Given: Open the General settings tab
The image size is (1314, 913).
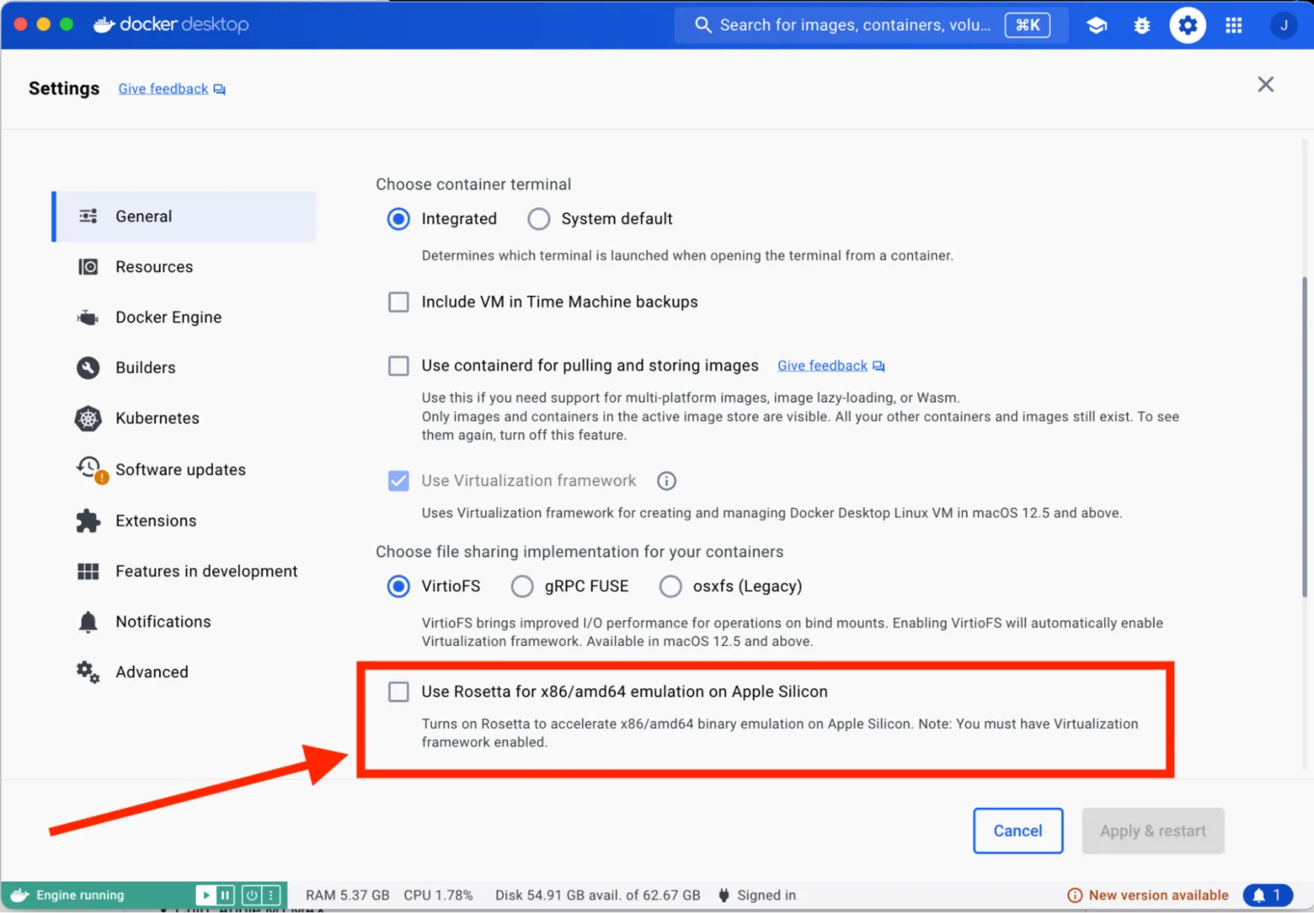Looking at the screenshot, I should click(184, 216).
